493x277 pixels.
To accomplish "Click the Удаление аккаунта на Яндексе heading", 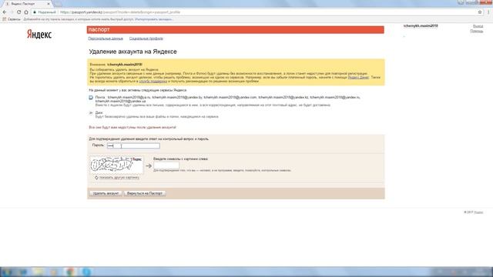I will (132, 52).
